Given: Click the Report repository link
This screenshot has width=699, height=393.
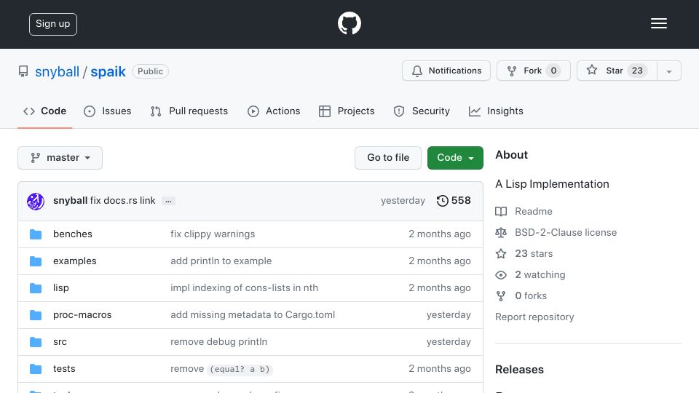Looking at the screenshot, I should pos(534,317).
